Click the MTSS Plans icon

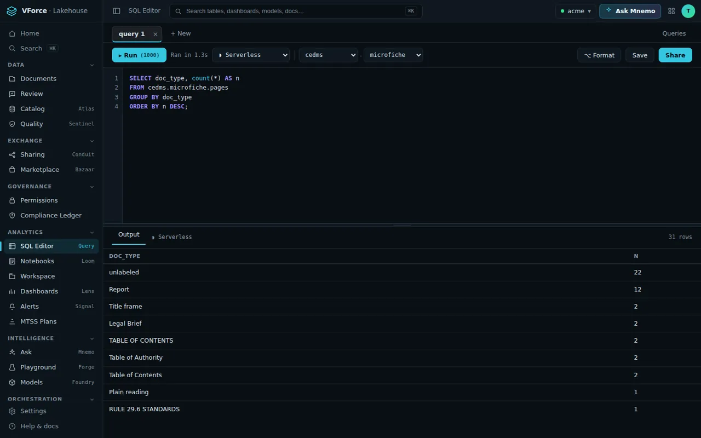[x=12, y=321]
